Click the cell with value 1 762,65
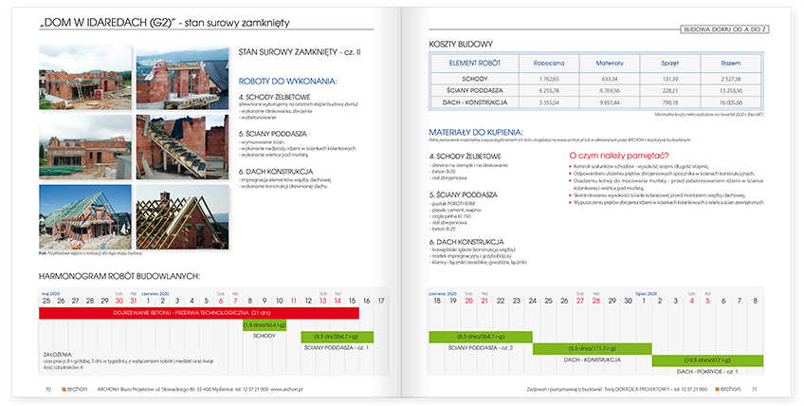Image resolution: width=804 pixels, height=406 pixels. [x=549, y=79]
